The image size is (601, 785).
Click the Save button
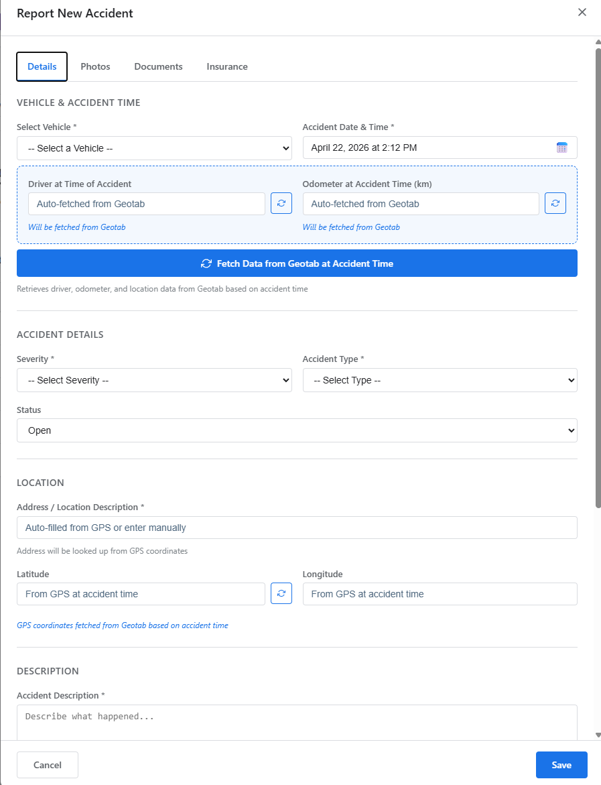(561, 765)
